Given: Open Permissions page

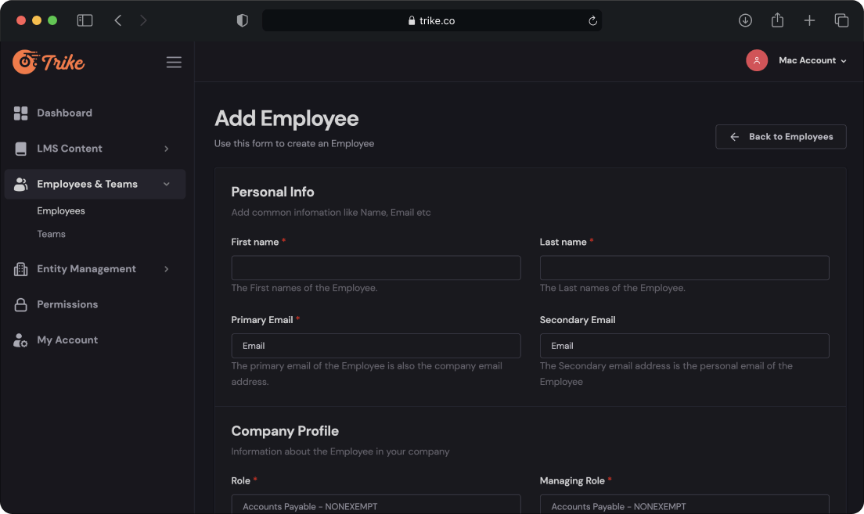Looking at the screenshot, I should pos(67,304).
